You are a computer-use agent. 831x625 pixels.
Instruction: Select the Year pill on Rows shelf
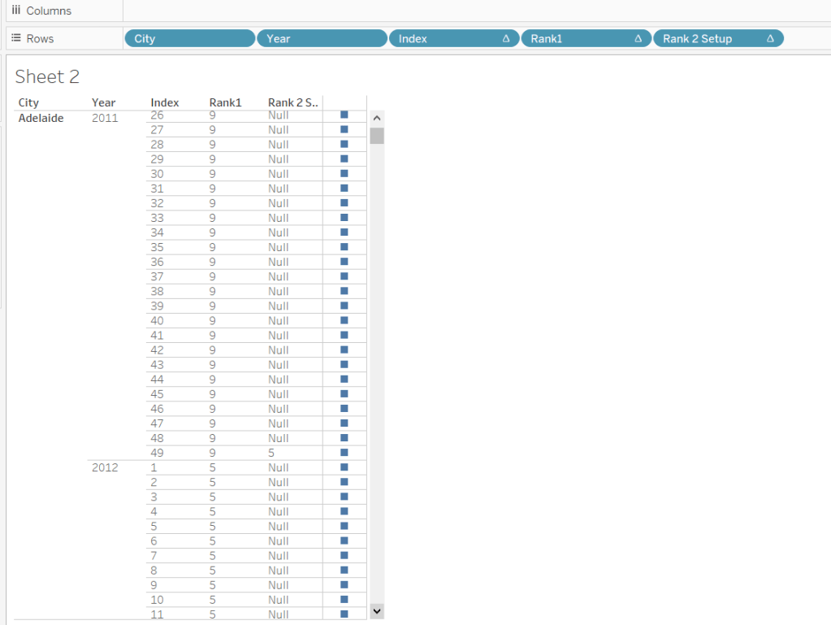[322, 38]
